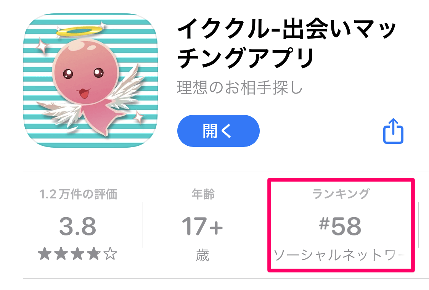Open the 1.2万件の評価 ratings label
429x290 pixels.
[x=78, y=195]
